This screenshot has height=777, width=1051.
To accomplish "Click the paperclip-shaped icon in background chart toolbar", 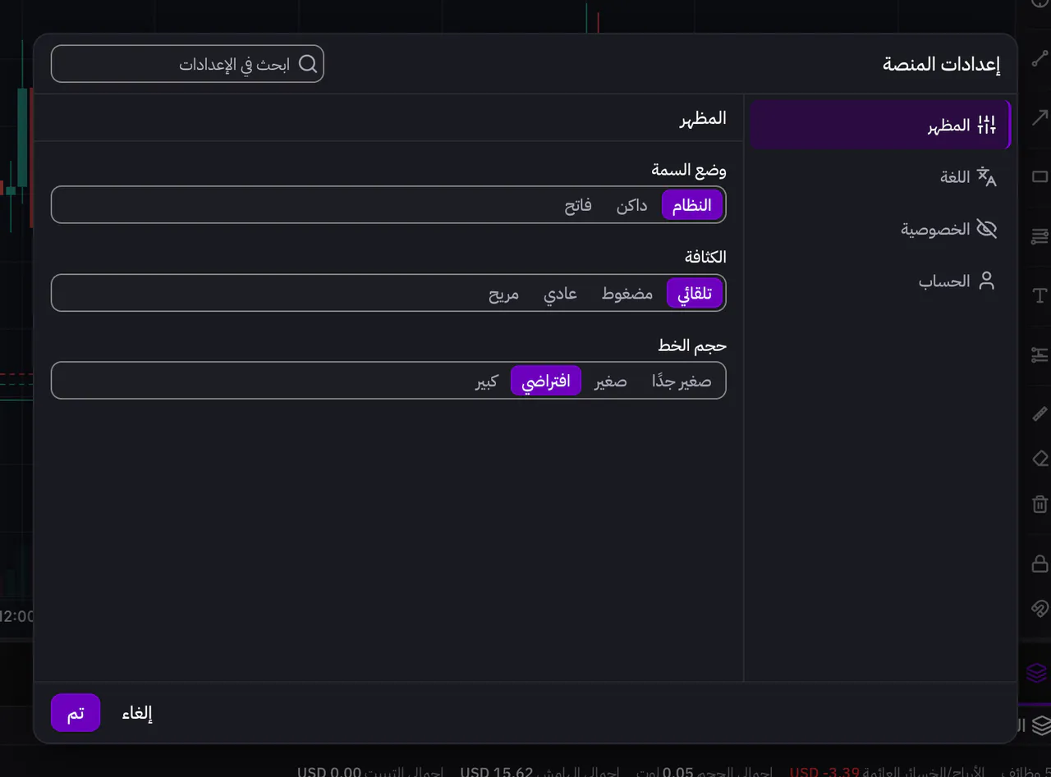I will (1040, 608).
